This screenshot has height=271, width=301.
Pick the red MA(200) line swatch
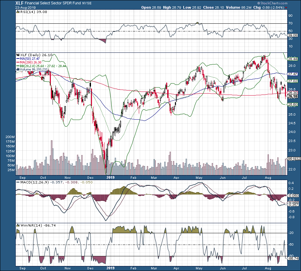[x=18, y=62]
